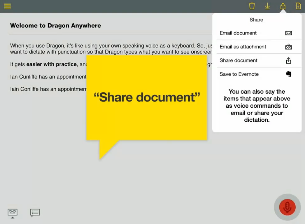
Task: Tap the envelope icon for Email document
Action: 288,33
